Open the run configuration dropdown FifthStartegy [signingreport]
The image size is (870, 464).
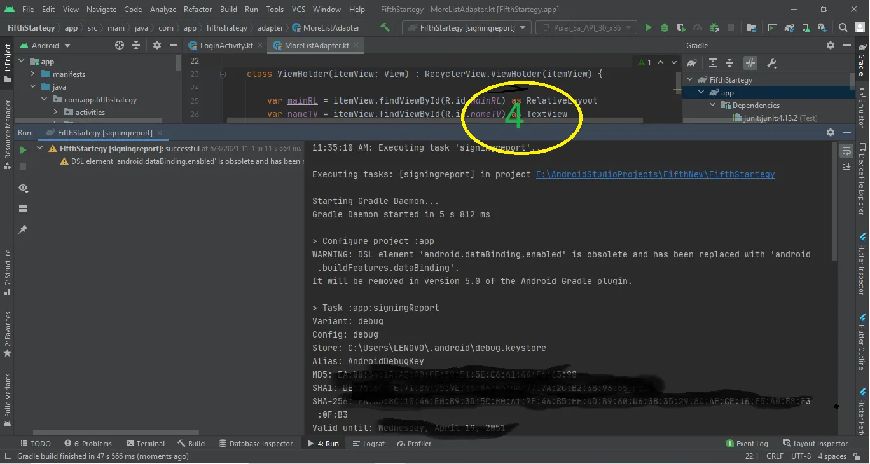(467, 27)
